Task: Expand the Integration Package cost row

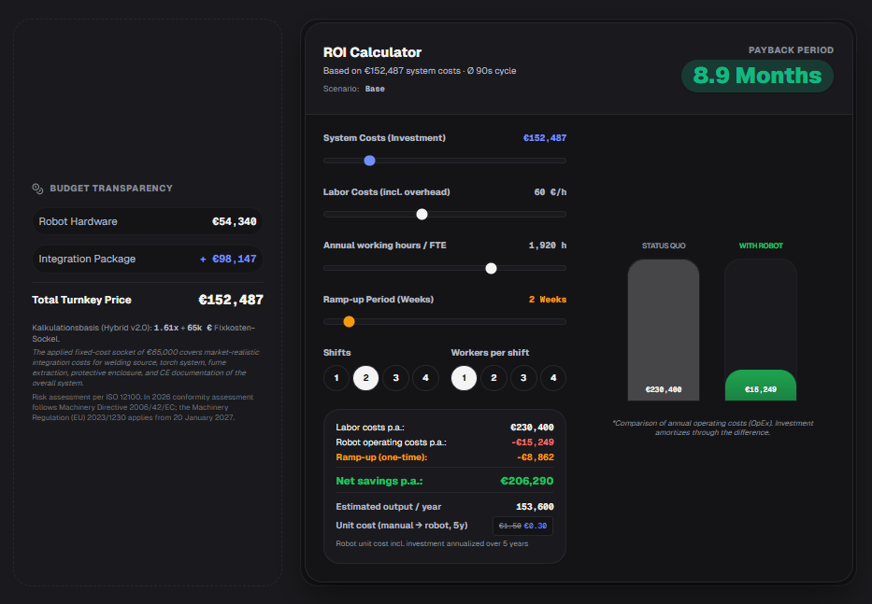Action: (147, 257)
